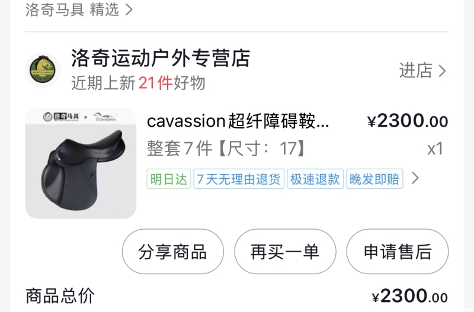
Task: Tap the 明日达 service tag
Action: (169, 179)
